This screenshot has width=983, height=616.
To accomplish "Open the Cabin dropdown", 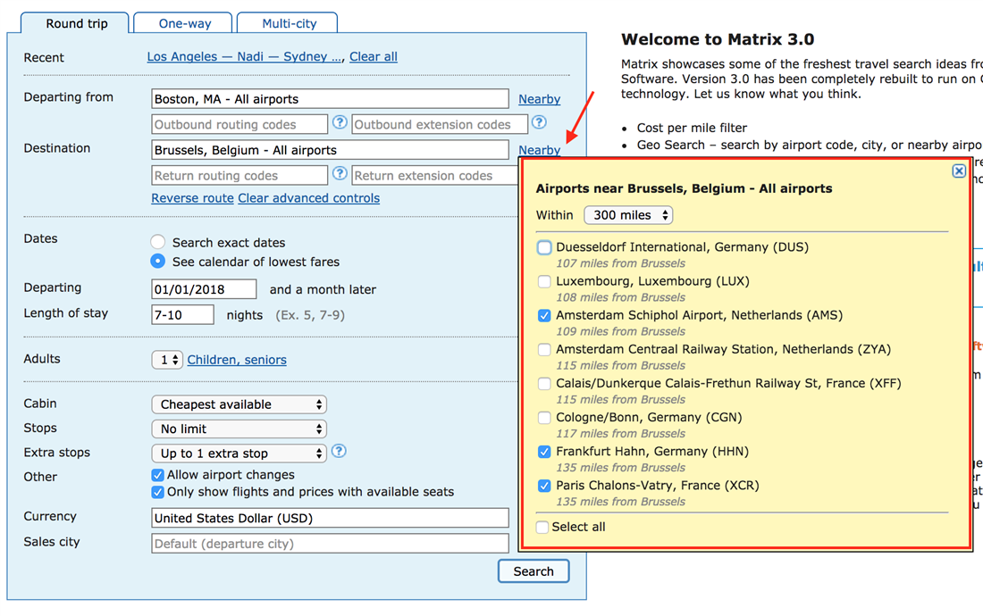I will click(239, 404).
